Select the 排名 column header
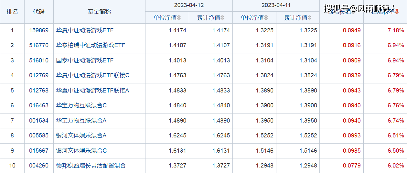Viewport: 407px width, 173px height. (12, 12)
